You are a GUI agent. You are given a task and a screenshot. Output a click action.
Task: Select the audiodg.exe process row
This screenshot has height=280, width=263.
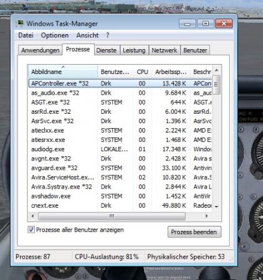[x=120, y=149]
